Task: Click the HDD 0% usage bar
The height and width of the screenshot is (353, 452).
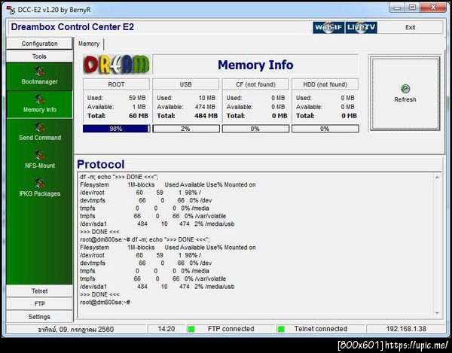Action: pyautogui.click(x=325, y=129)
